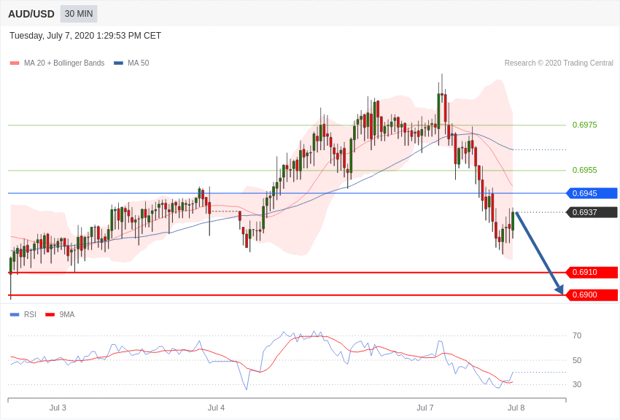This screenshot has width=620, height=420.
Task: Click the Tuesday, July 7, 2020 timestamp
Action: [85, 36]
